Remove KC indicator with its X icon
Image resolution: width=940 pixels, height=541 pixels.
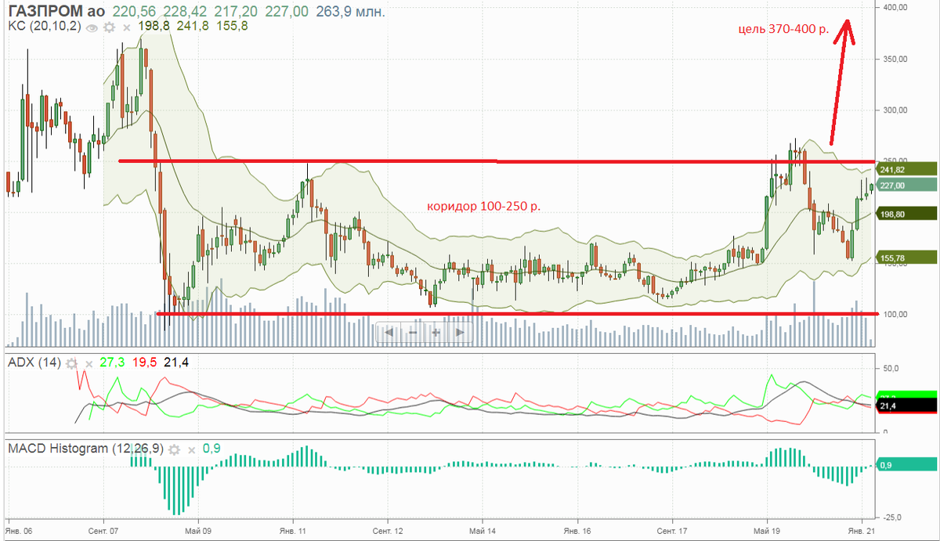pyautogui.click(x=126, y=28)
